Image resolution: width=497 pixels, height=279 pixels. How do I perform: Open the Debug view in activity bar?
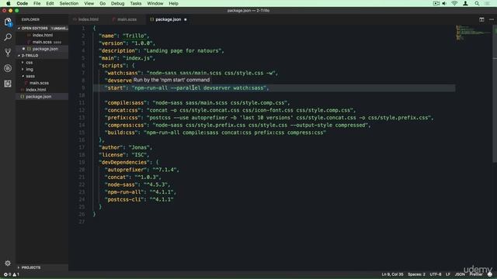[x=8, y=68]
